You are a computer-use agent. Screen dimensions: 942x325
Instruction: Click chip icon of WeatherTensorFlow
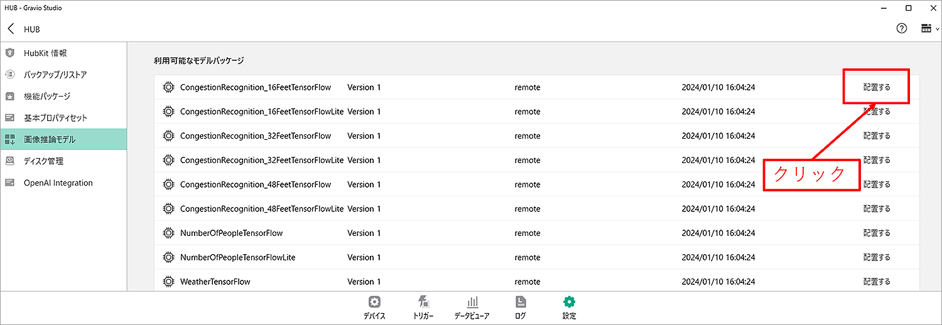click(x=168, y=282)
